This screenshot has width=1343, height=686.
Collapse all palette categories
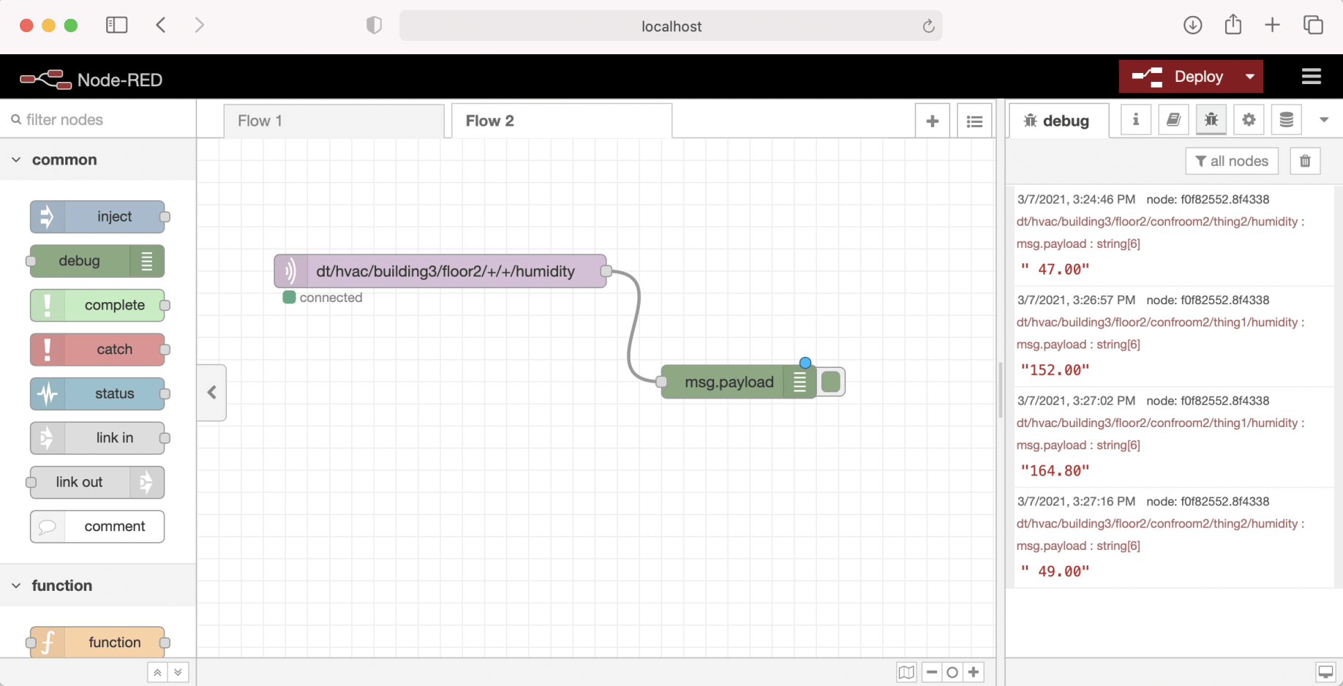157,672
